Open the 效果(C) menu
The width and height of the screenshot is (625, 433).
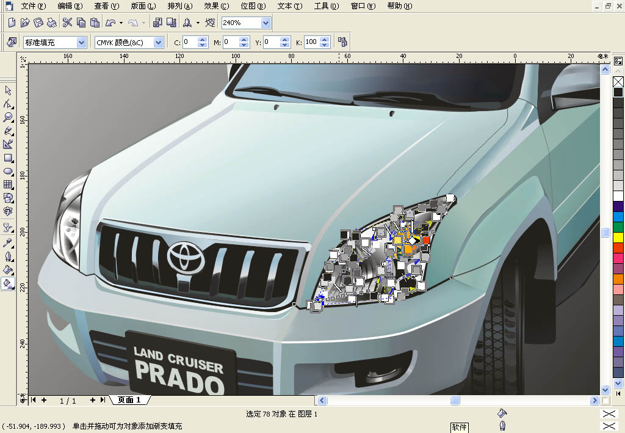216,6
